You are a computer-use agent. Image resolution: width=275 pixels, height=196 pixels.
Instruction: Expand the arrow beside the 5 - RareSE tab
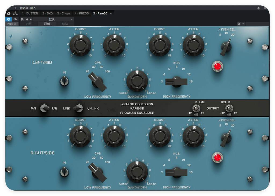pyautogui.click(x=111, y=13)
